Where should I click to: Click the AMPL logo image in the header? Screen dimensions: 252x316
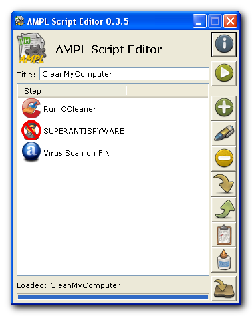pos(31,48)
